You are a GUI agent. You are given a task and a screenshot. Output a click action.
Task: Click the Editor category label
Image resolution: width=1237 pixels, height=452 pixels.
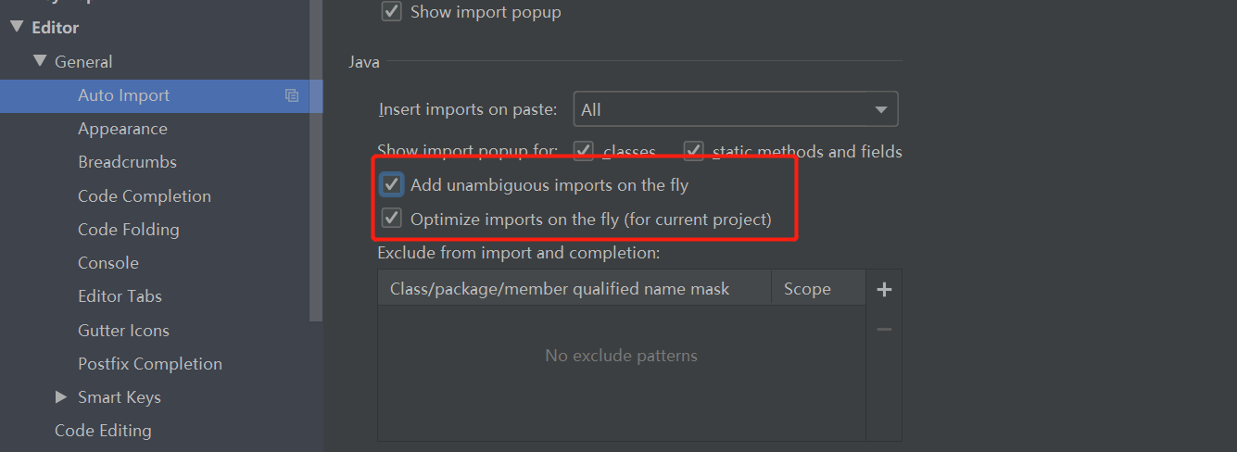tap(56, 28)
